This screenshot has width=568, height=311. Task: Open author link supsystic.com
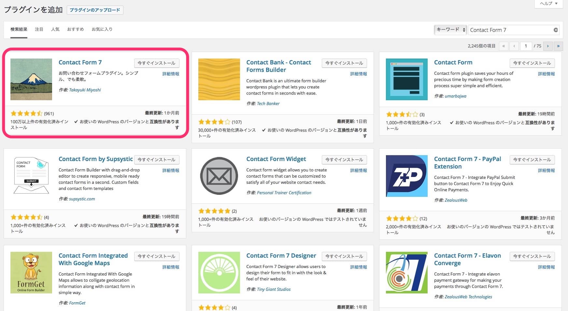coord(82,199)
